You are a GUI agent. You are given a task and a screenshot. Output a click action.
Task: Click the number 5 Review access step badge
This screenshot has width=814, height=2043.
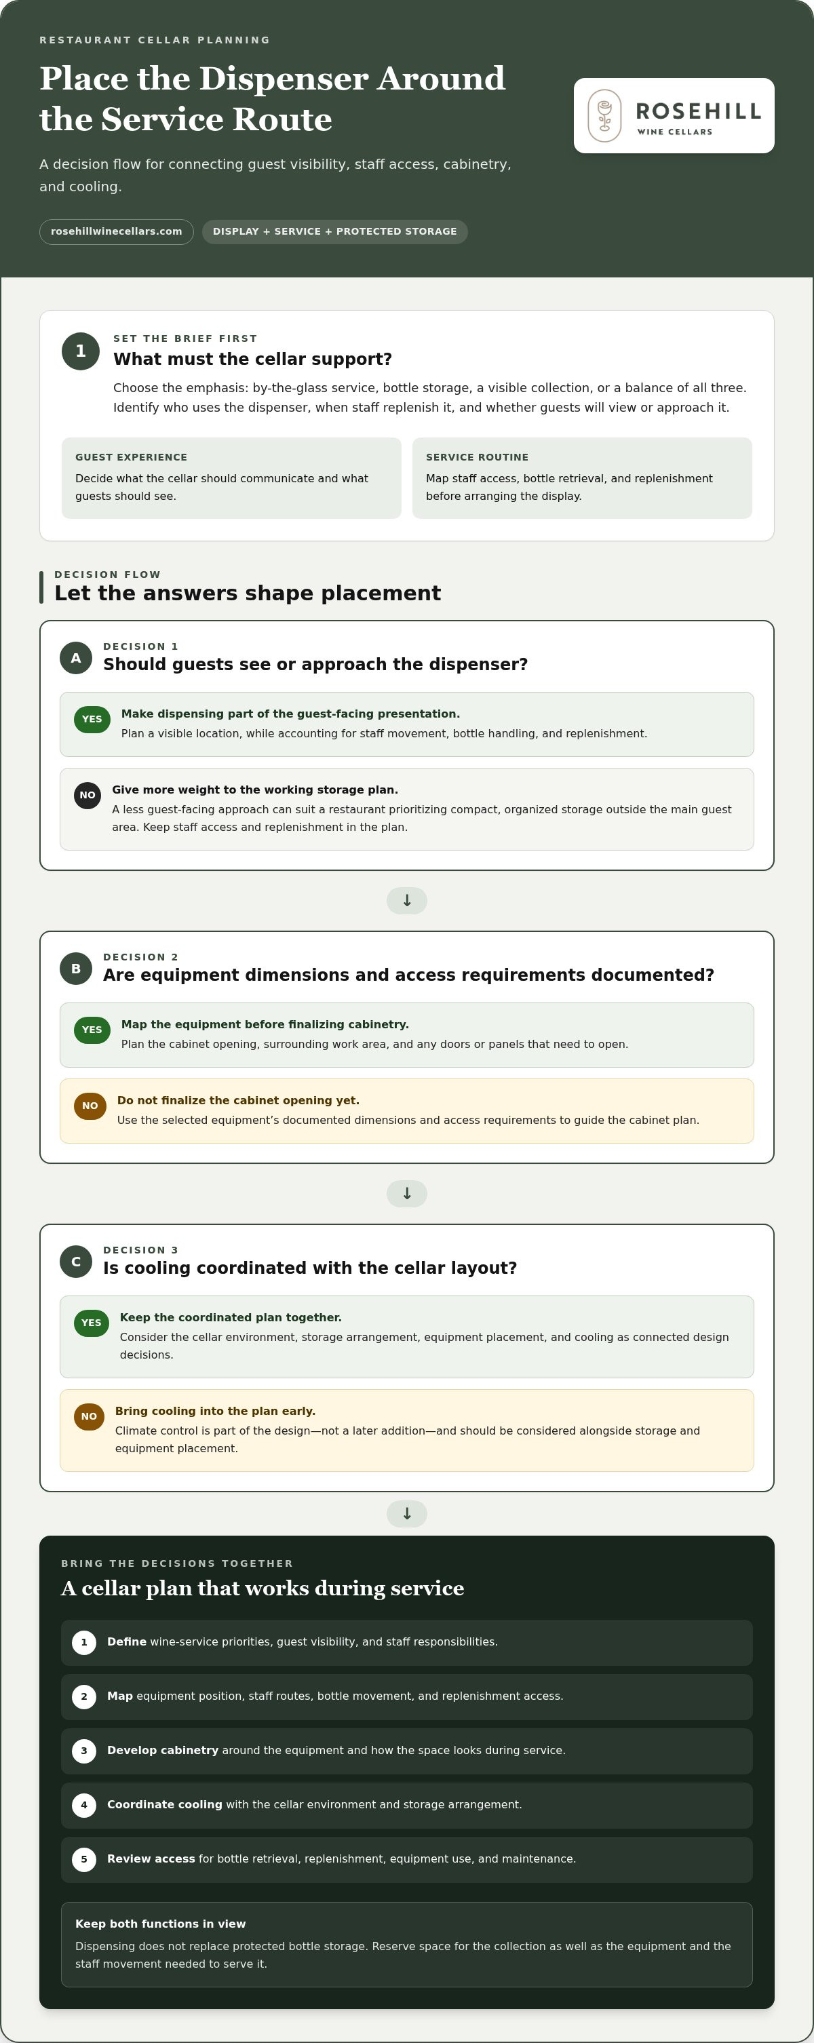click(84, 1860)
